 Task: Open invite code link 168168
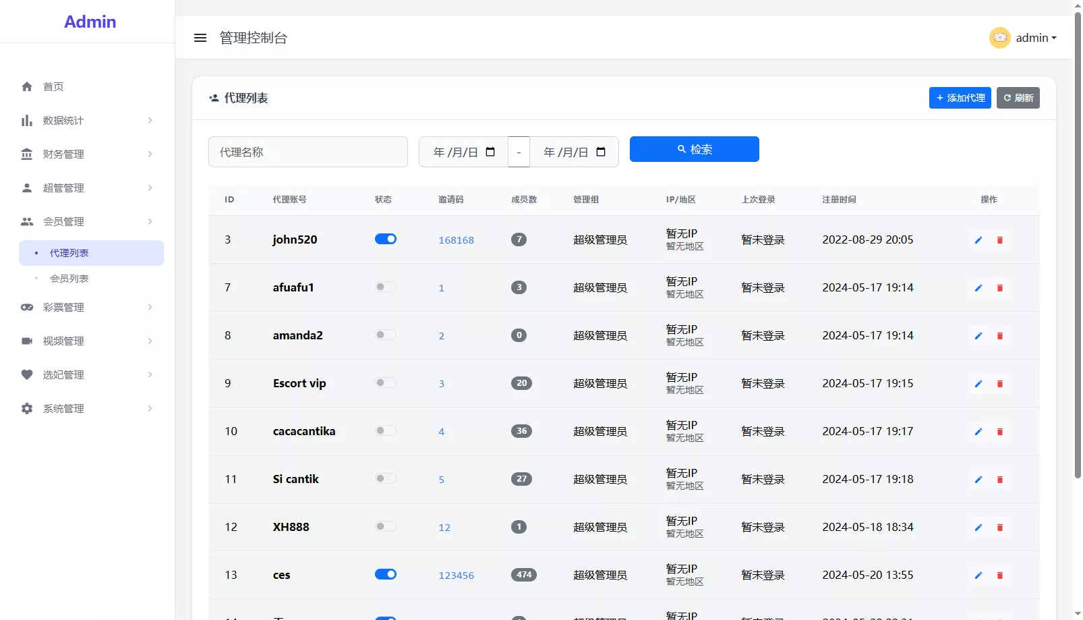click(456, 239)
